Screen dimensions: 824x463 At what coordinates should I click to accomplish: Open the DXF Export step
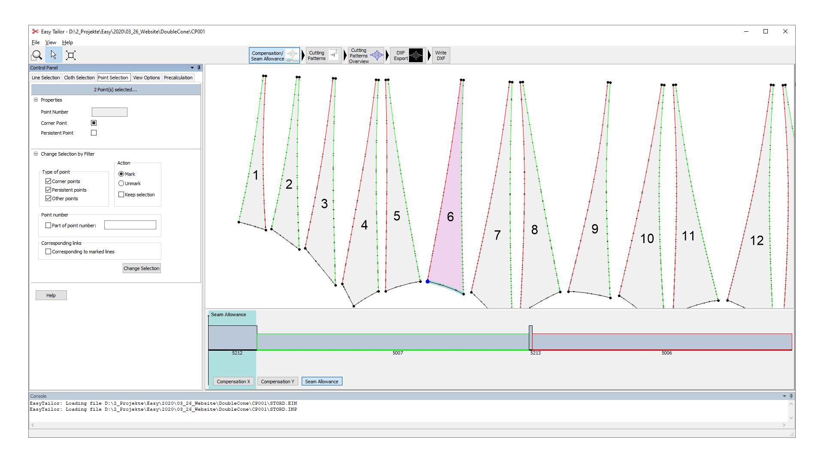pyautogui.click(x=408, y=56)
